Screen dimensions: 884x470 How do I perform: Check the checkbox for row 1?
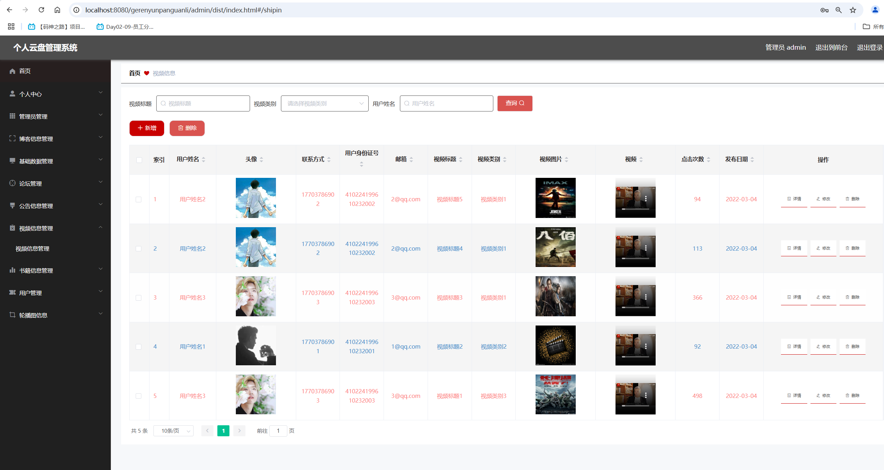point(139,200)
